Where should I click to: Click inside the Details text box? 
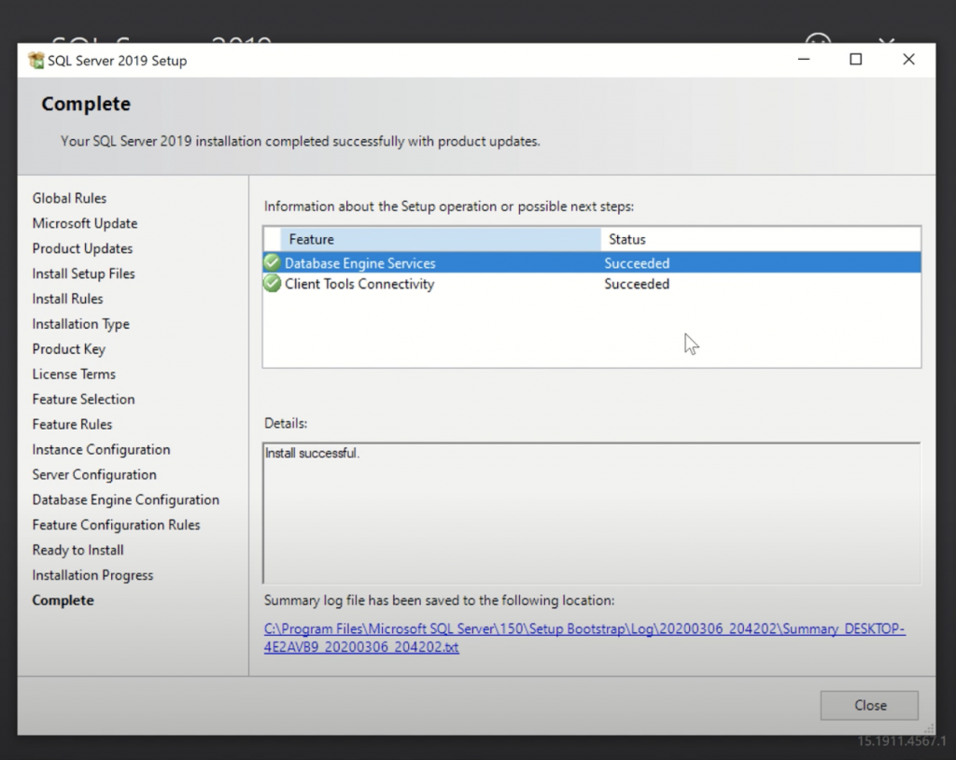point(591,513)
